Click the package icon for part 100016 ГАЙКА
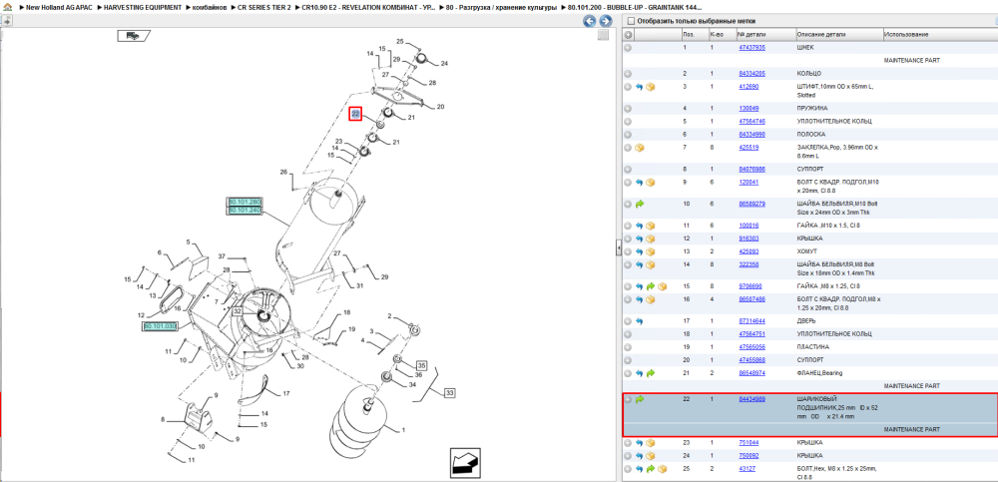This screenshot has height=482, width=998. click(651, 226)
